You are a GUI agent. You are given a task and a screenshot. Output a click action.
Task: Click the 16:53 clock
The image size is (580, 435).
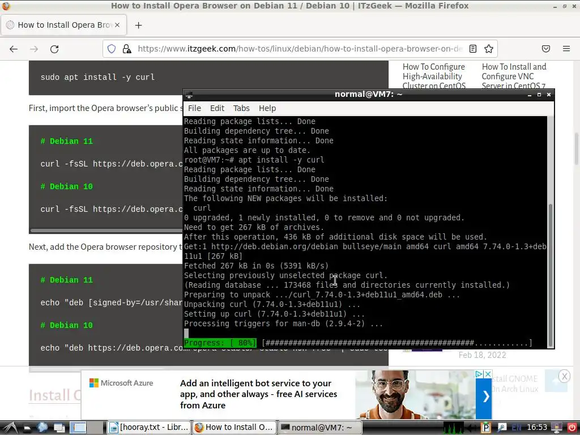(537, 428)
